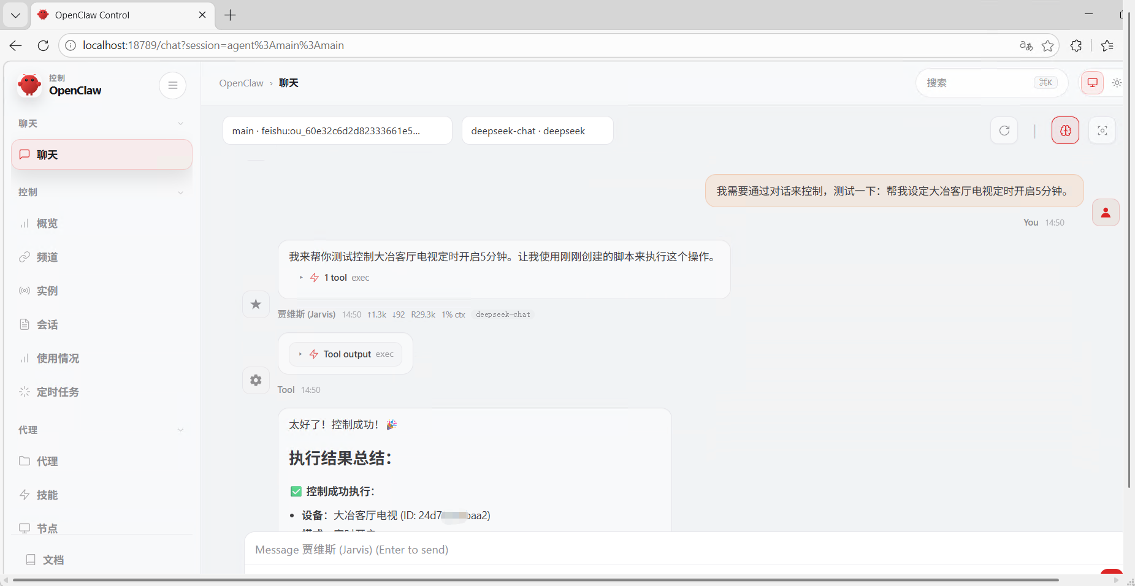Open session dropdown main · feishu
Image resolution: width=1135 pixels, height=586 pixels.
[337, 131]
